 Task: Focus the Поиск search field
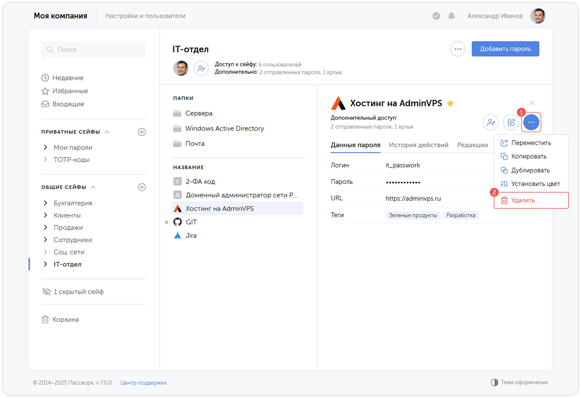pyautogui.click(x=94, y=50)
